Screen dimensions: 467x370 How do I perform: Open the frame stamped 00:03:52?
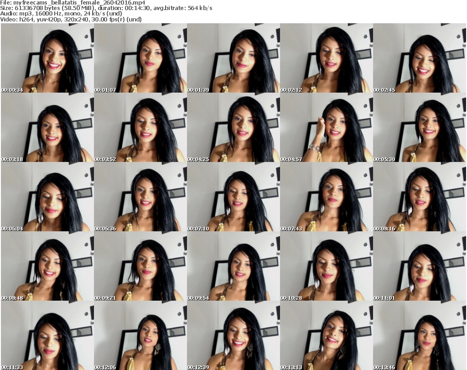[x=140, y=127]
